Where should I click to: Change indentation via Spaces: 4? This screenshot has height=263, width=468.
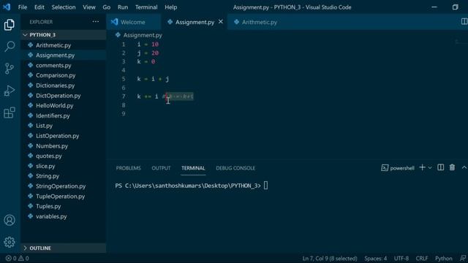point(375,258)
